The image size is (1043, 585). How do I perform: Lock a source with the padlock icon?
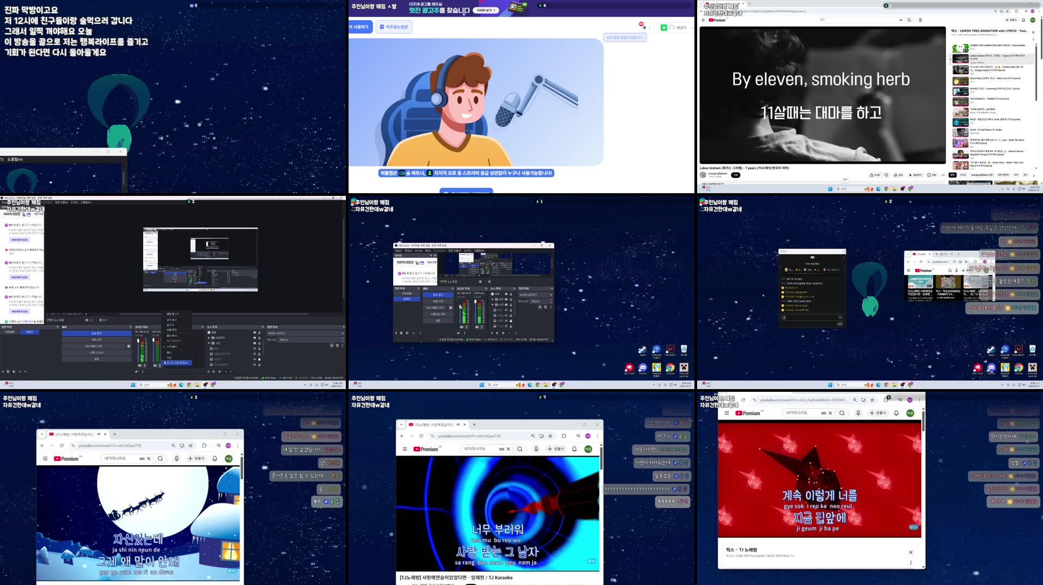511,294
